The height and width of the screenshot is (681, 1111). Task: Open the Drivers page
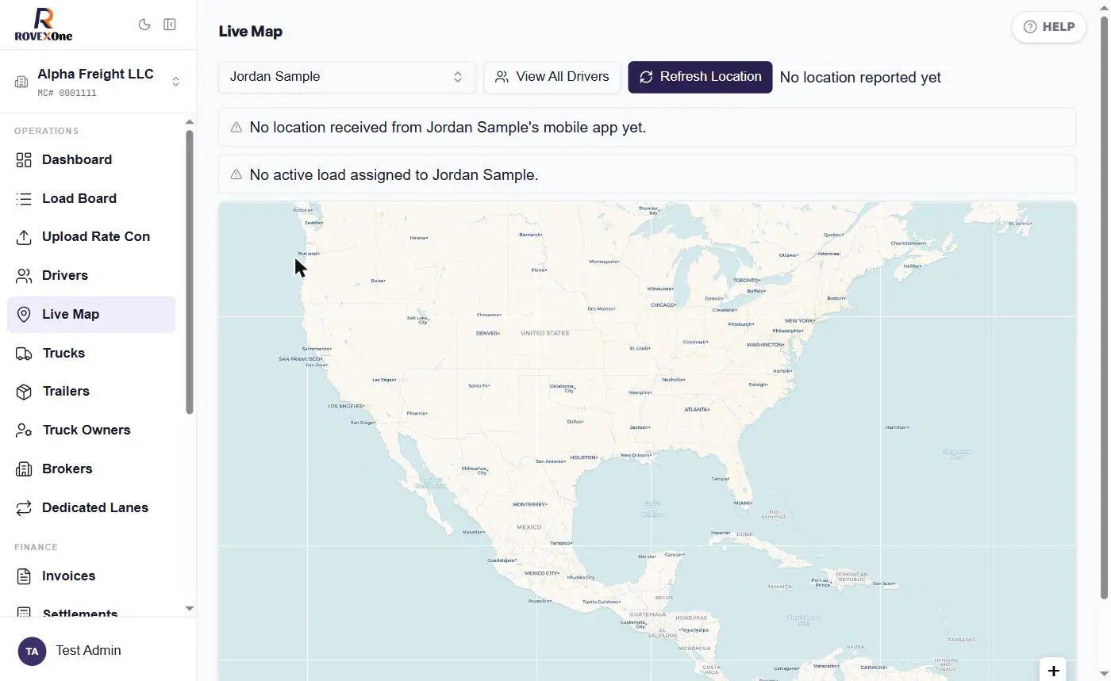tap(91, 276)
